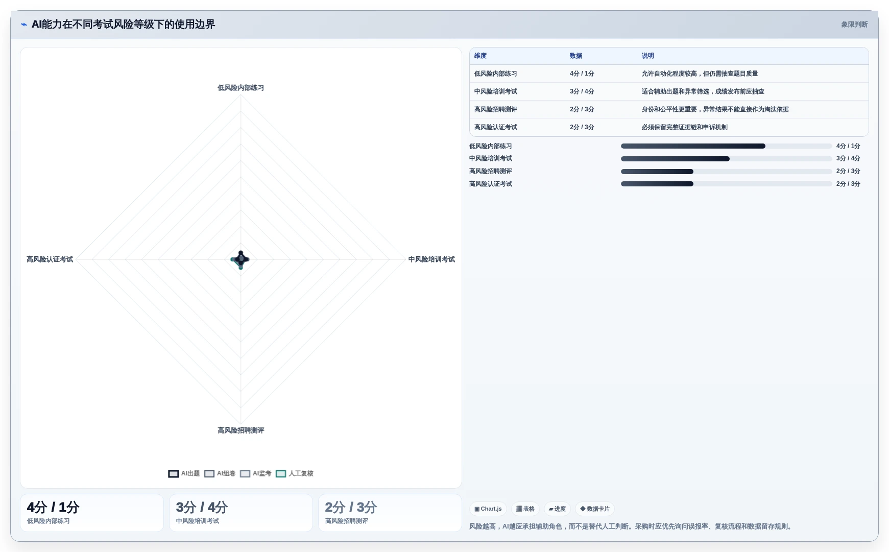Click description 适合辅助出题和异常筛选 in table
Image resolution: width=889 pixels, height=552 pixels.
pyautogui.click(x=703, y=92)
